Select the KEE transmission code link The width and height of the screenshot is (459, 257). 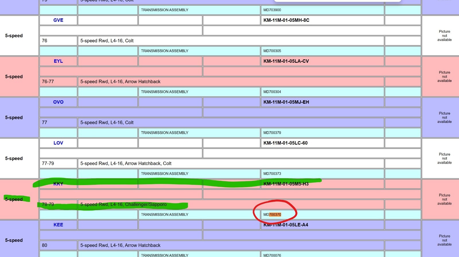click(x=58, y=225)
